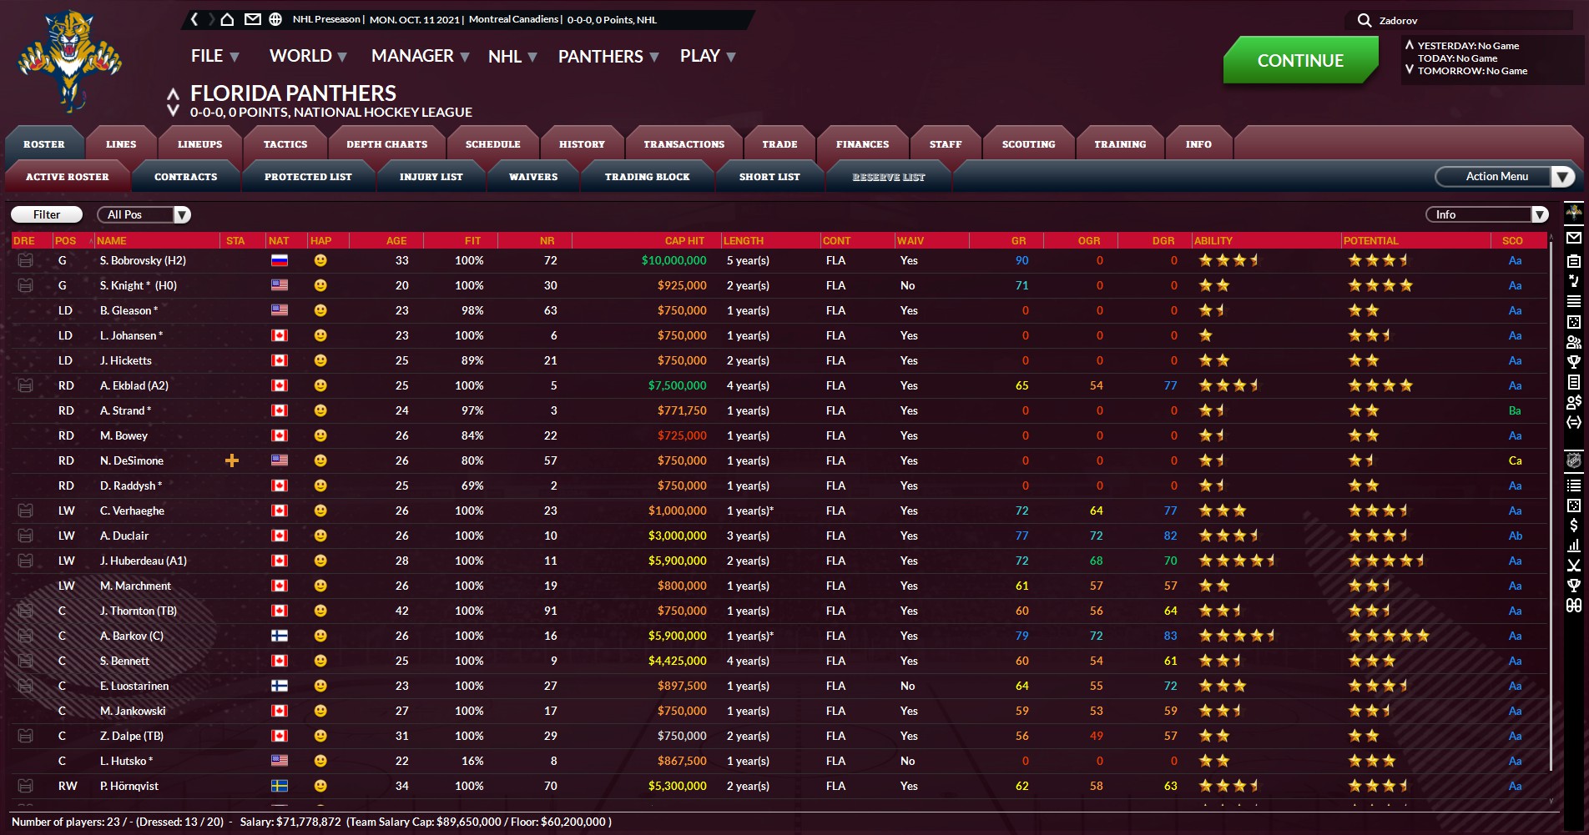The image size is (1589, 835).
Task: Toggle dressed jersey icon for A. Ekblad
Action: click(26, 385)
